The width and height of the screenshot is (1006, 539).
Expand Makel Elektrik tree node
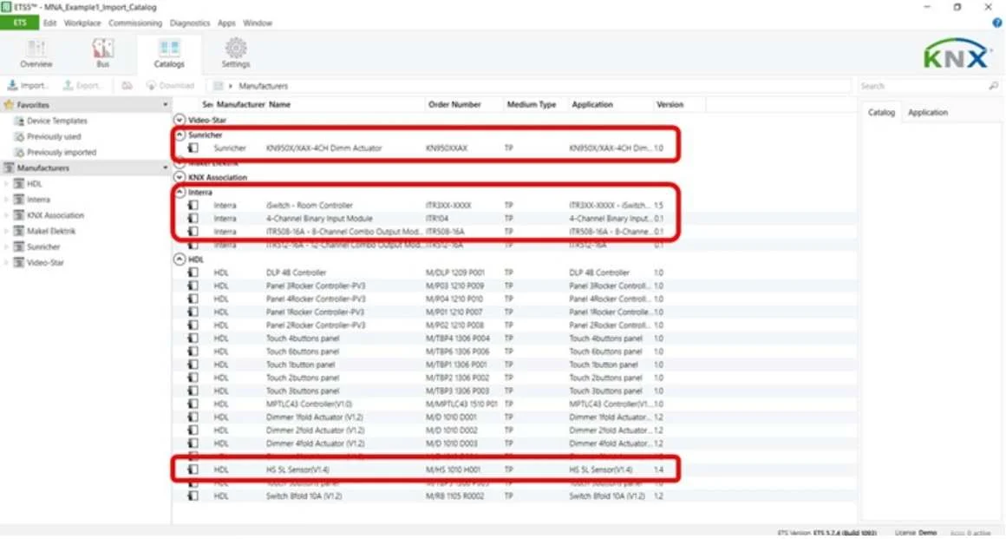6,231
